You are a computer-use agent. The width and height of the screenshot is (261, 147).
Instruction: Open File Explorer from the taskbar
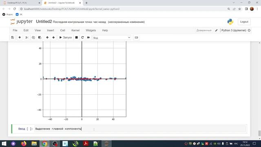[x=34, y=143]
